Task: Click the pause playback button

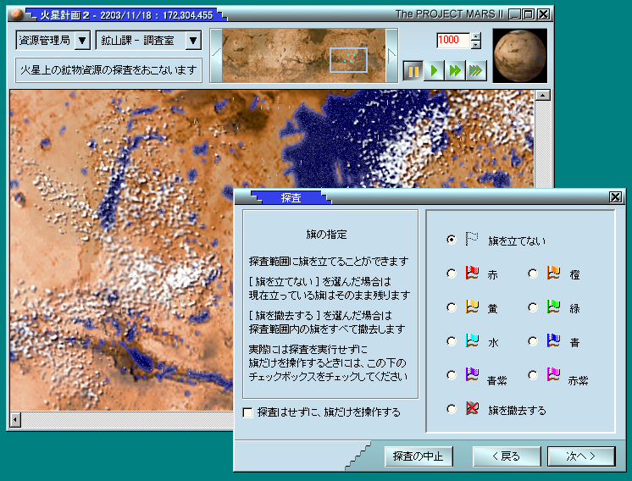Action: pos(413,71)
